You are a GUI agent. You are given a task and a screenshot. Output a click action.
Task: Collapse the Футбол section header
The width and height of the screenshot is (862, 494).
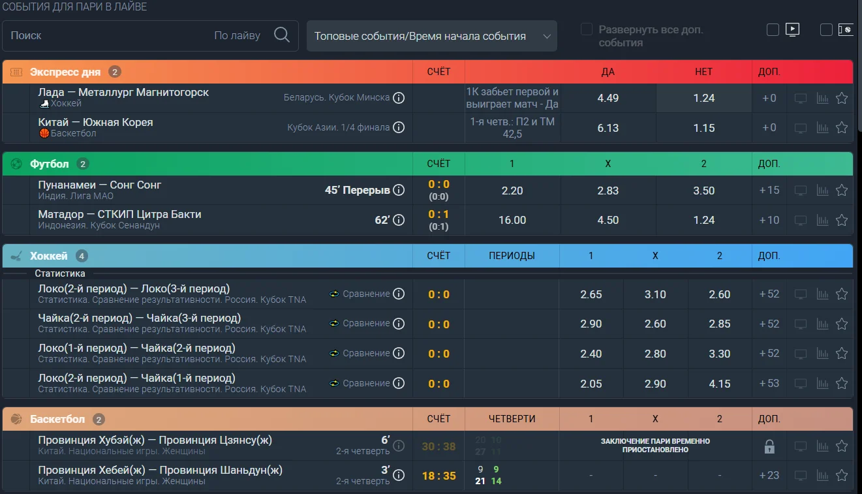[x=427, y=164]
